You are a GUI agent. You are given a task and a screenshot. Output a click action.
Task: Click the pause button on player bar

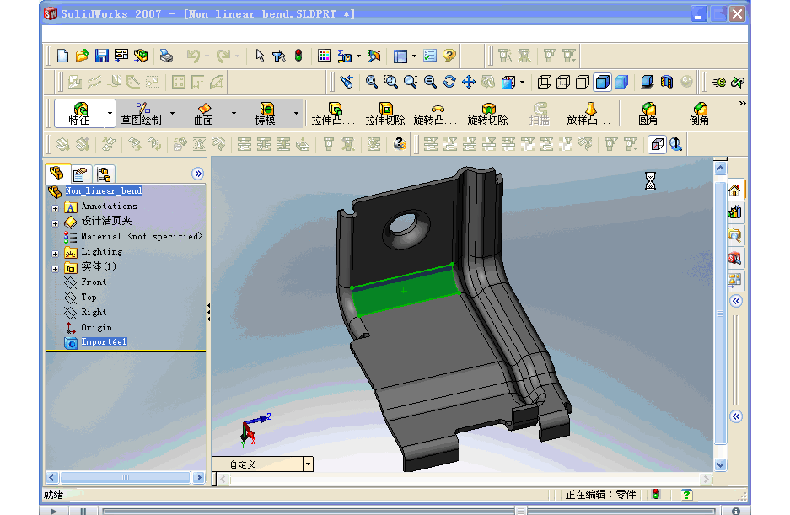[x=83, y=511]
